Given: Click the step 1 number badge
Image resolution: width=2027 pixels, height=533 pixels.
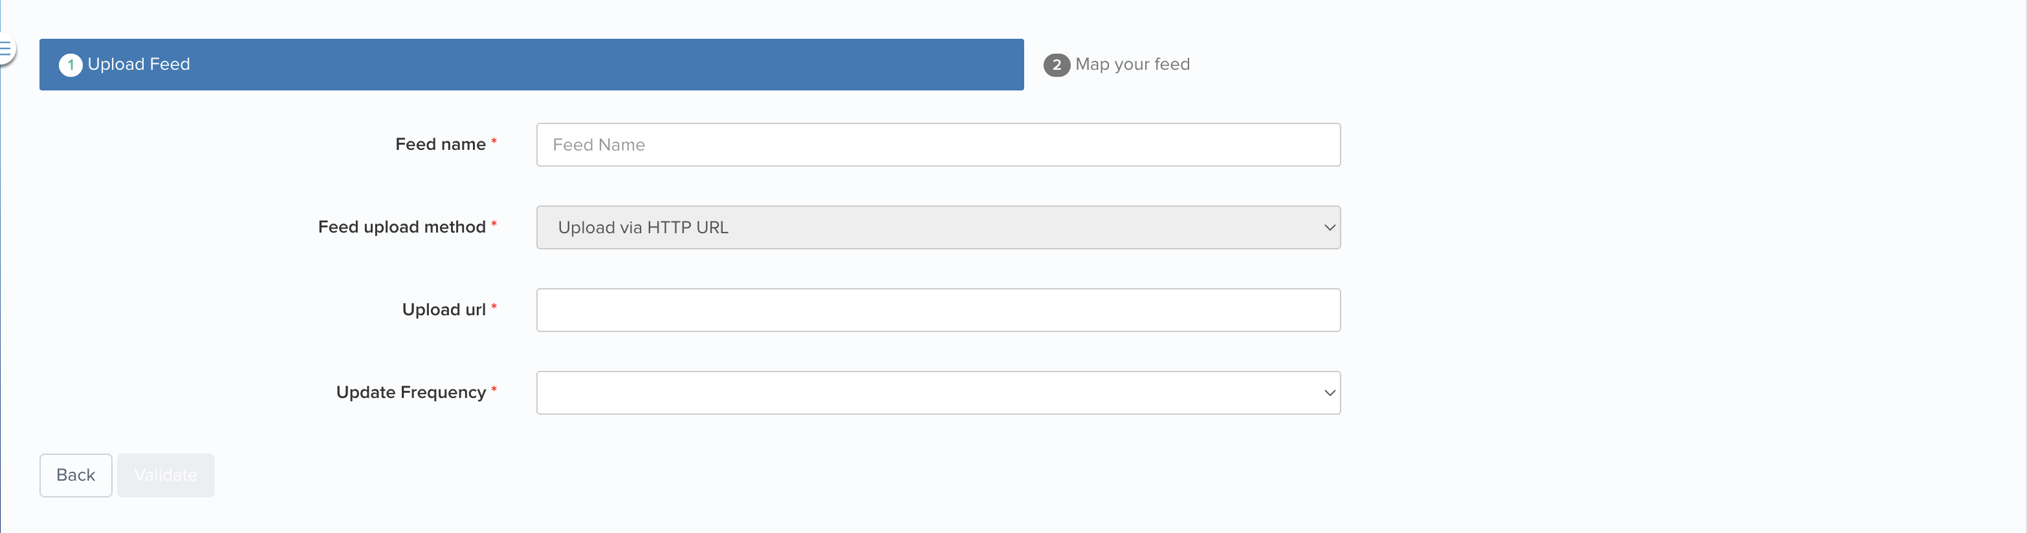Looking at the screenshot, I should click(x=71, y=65).
